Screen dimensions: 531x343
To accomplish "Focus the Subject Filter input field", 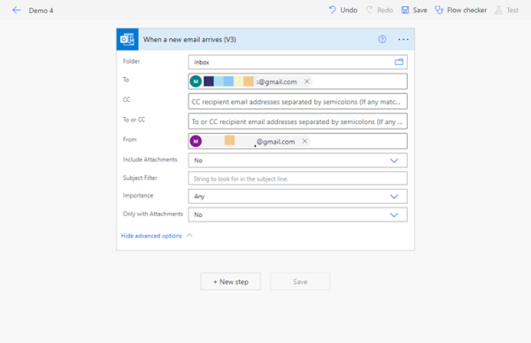I will pyautogui.click(x=297, y=178).
